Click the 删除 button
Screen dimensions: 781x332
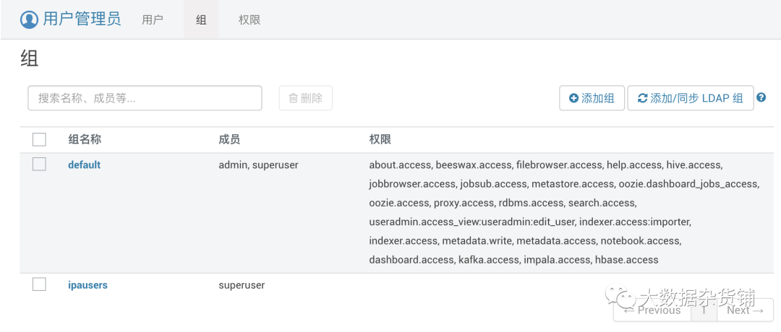[306, 98]
